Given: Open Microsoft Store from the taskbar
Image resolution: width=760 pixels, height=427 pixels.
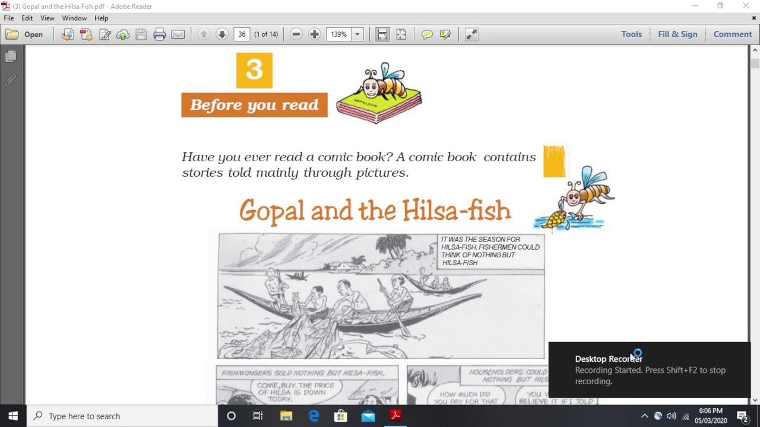Looking at the screenshot, I should click(x=341, y=416).
